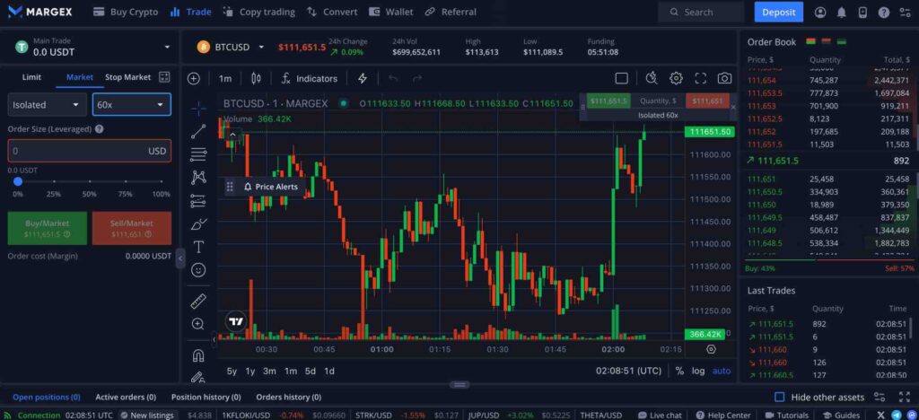Open the 60x leverage dropdown

[132, 105]
